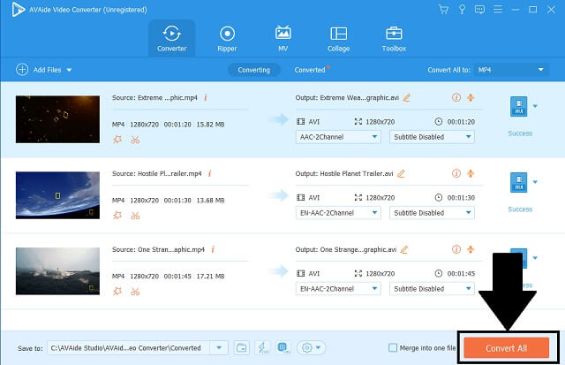Open cut scissors tool for One Strange video

pos(135,292)
